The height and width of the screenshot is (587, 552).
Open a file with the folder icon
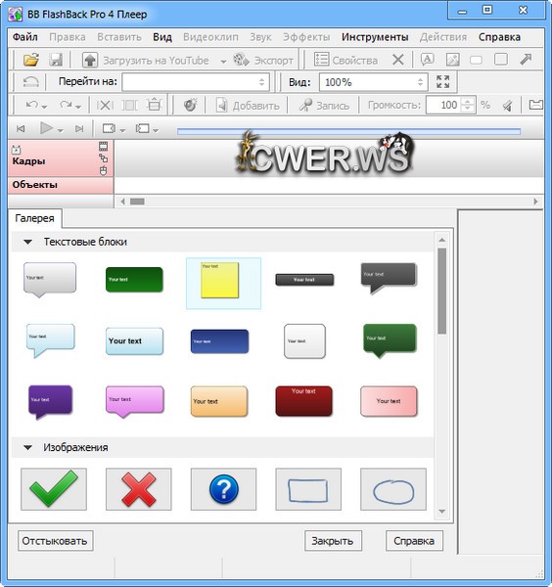click(31, 60)
